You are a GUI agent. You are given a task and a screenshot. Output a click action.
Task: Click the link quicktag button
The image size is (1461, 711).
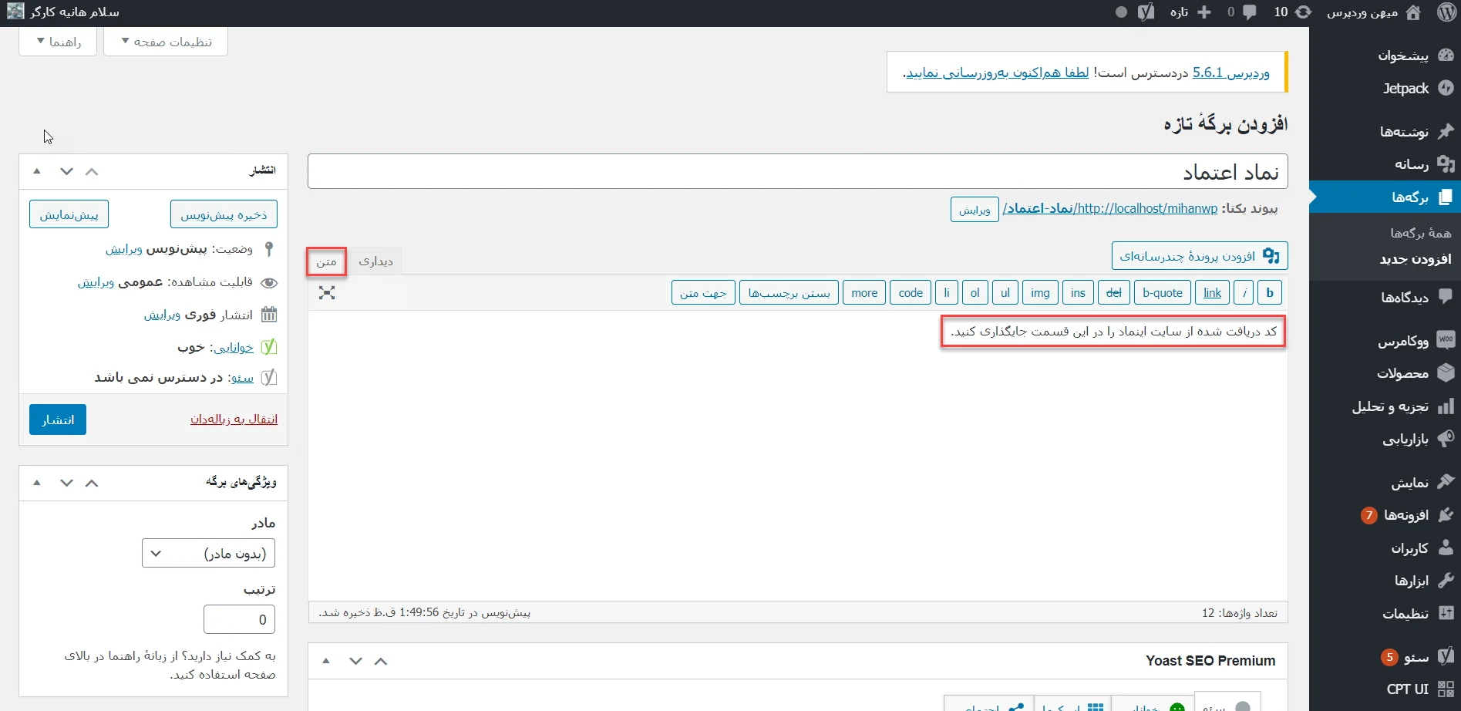(x=1213, y=293)
